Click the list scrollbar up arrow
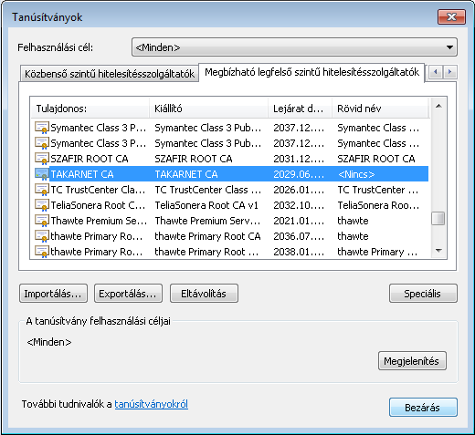475x435 pixels. point(438,106)
